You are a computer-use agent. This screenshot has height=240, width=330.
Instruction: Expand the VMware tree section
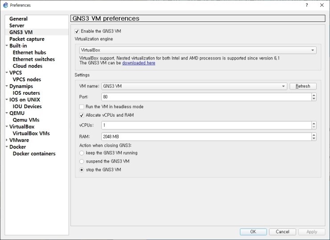(x=7, y=140)
